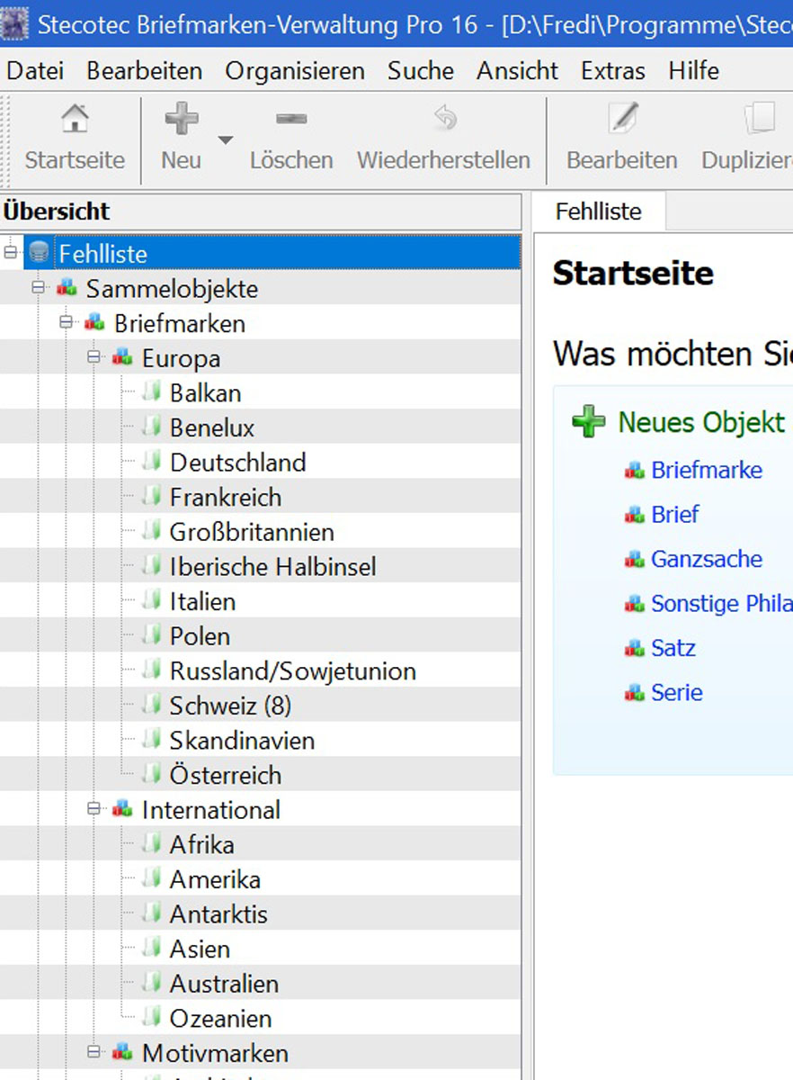Click the Wiederherstellen undo icon
Image resolution: width=793 pixels, height=1080 pixels.
444,118
